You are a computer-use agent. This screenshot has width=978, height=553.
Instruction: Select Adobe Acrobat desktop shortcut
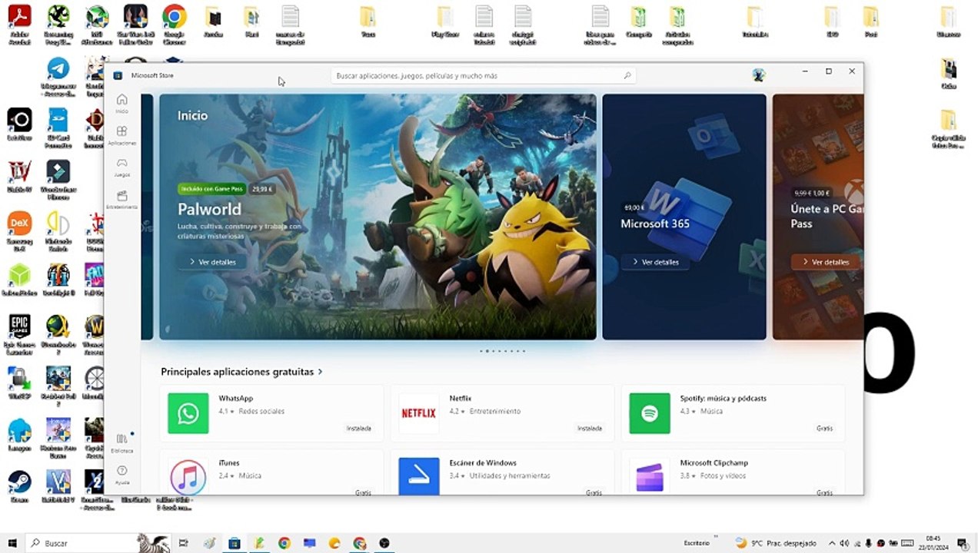pyautogui.click(x=19, y=23)
